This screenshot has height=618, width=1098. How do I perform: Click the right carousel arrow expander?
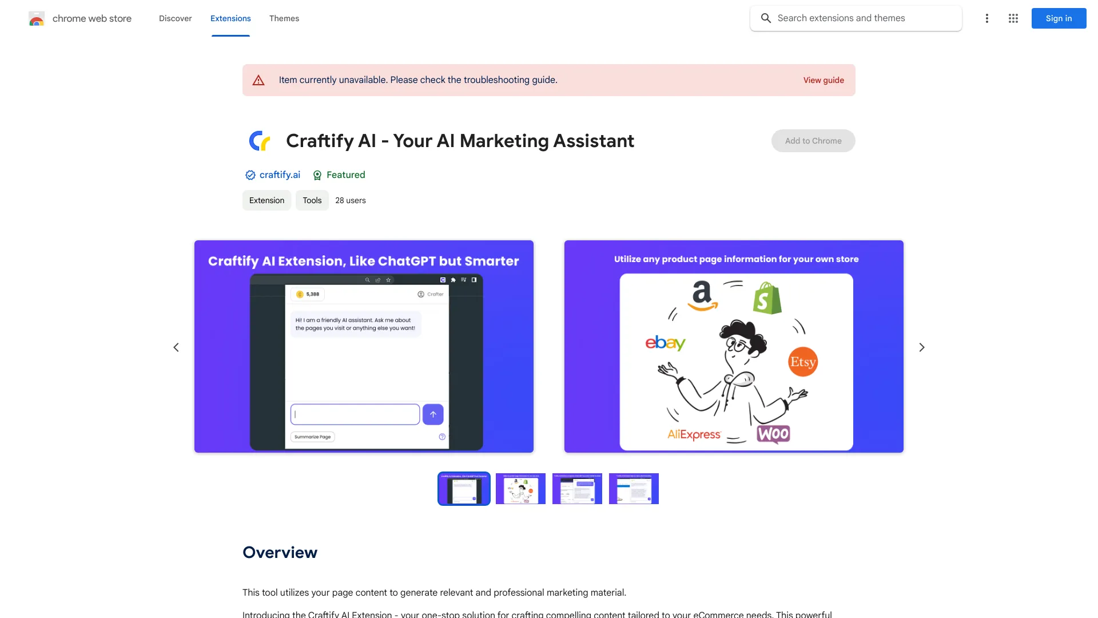921,347
